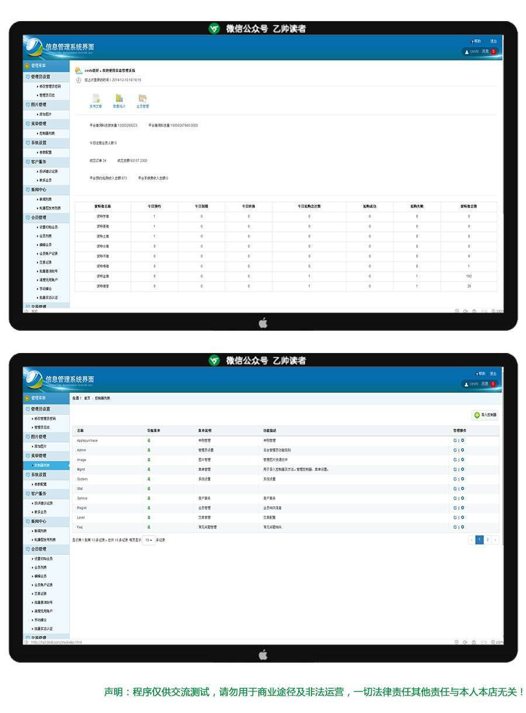This screenshot has width=526, height=713.
Task: Click the red message badge on dashboard page
Action: (x=493, y=52)
